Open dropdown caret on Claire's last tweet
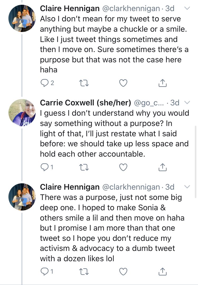Viewport: 198px width, 285px height. (x=187, y=187)
